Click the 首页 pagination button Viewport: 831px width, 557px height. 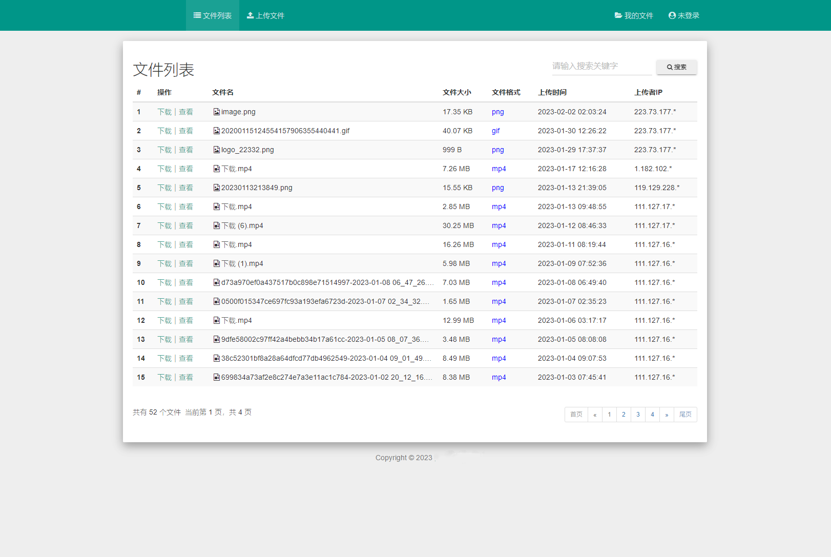576,415
